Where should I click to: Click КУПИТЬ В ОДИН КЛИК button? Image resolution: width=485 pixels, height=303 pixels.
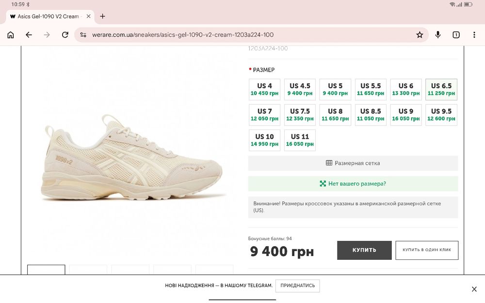click(x=427, y=250)
